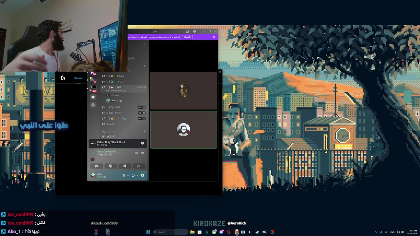Open the Discover servers compass icon
420x236 pixels.
click(93, 105)
